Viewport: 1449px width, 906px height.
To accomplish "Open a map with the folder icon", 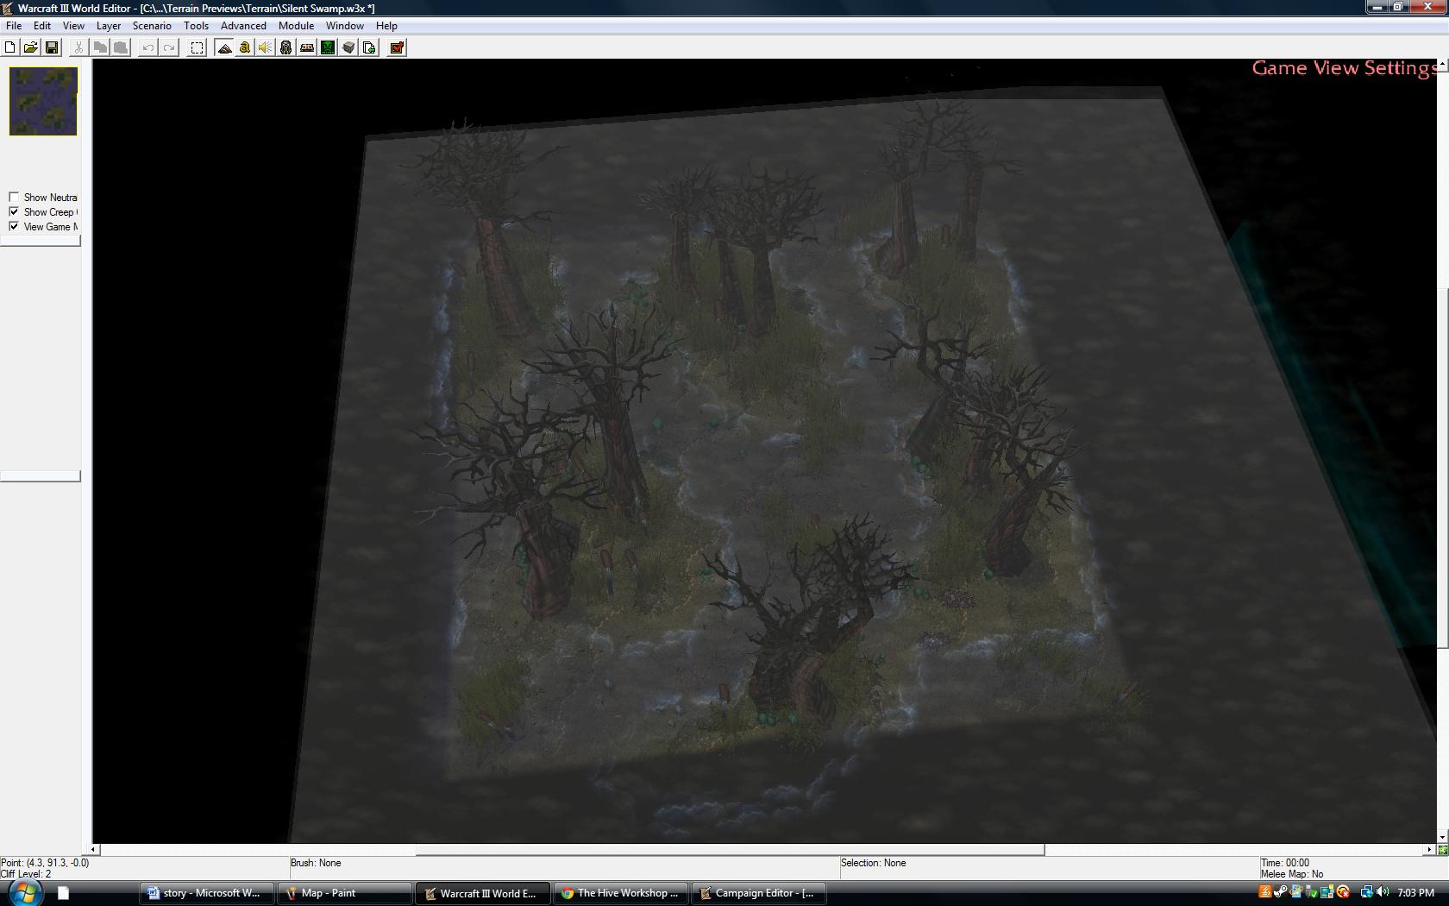I will pyautogui.click(x=31, y=47).
